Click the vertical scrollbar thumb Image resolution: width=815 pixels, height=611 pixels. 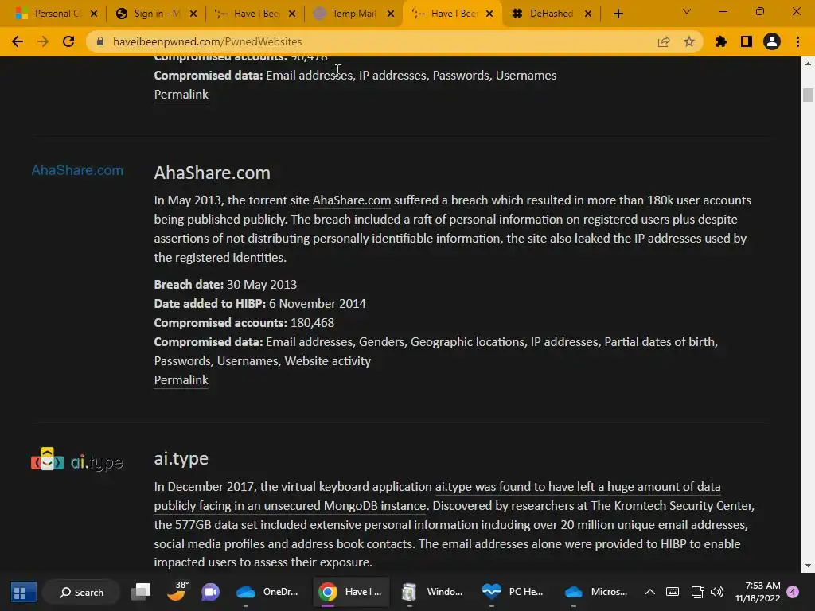click(808, 95)
